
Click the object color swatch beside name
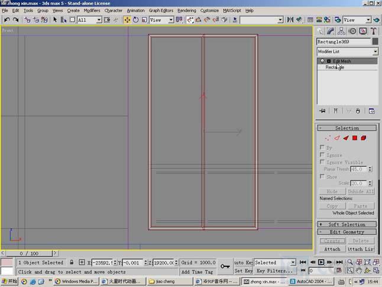tap(375, 41)
